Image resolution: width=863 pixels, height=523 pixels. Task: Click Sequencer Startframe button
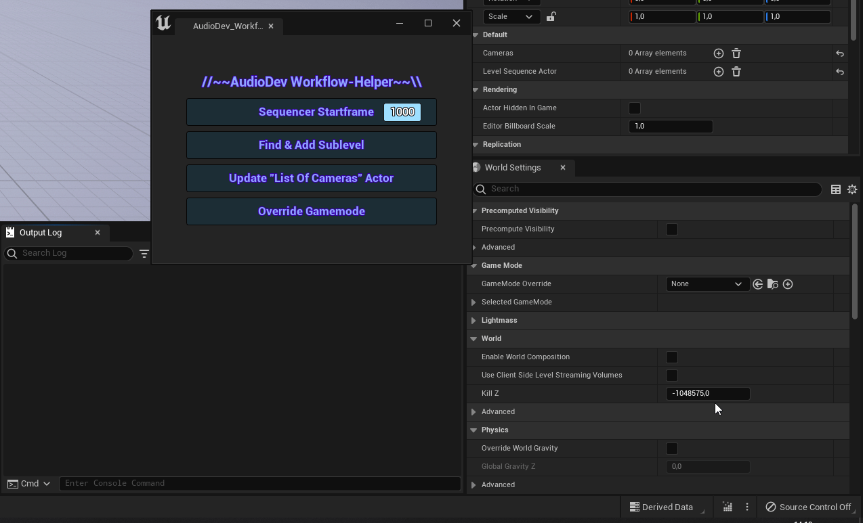click(312, 112)
